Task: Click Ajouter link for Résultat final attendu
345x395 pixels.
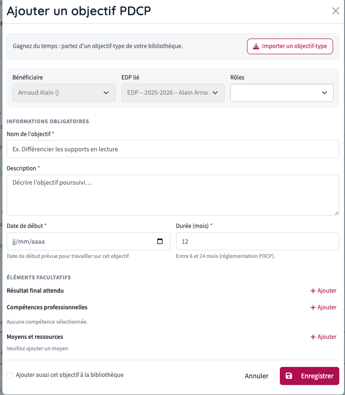Action: 323,291
